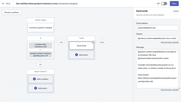
Task: Add template variable to Subject
Action: tap(170, 42)
